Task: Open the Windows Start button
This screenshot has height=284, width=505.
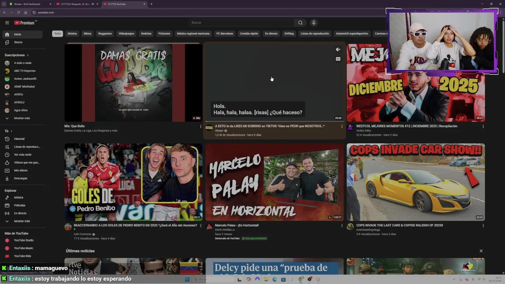Action: pyautogui.click(x=187, y=279)
